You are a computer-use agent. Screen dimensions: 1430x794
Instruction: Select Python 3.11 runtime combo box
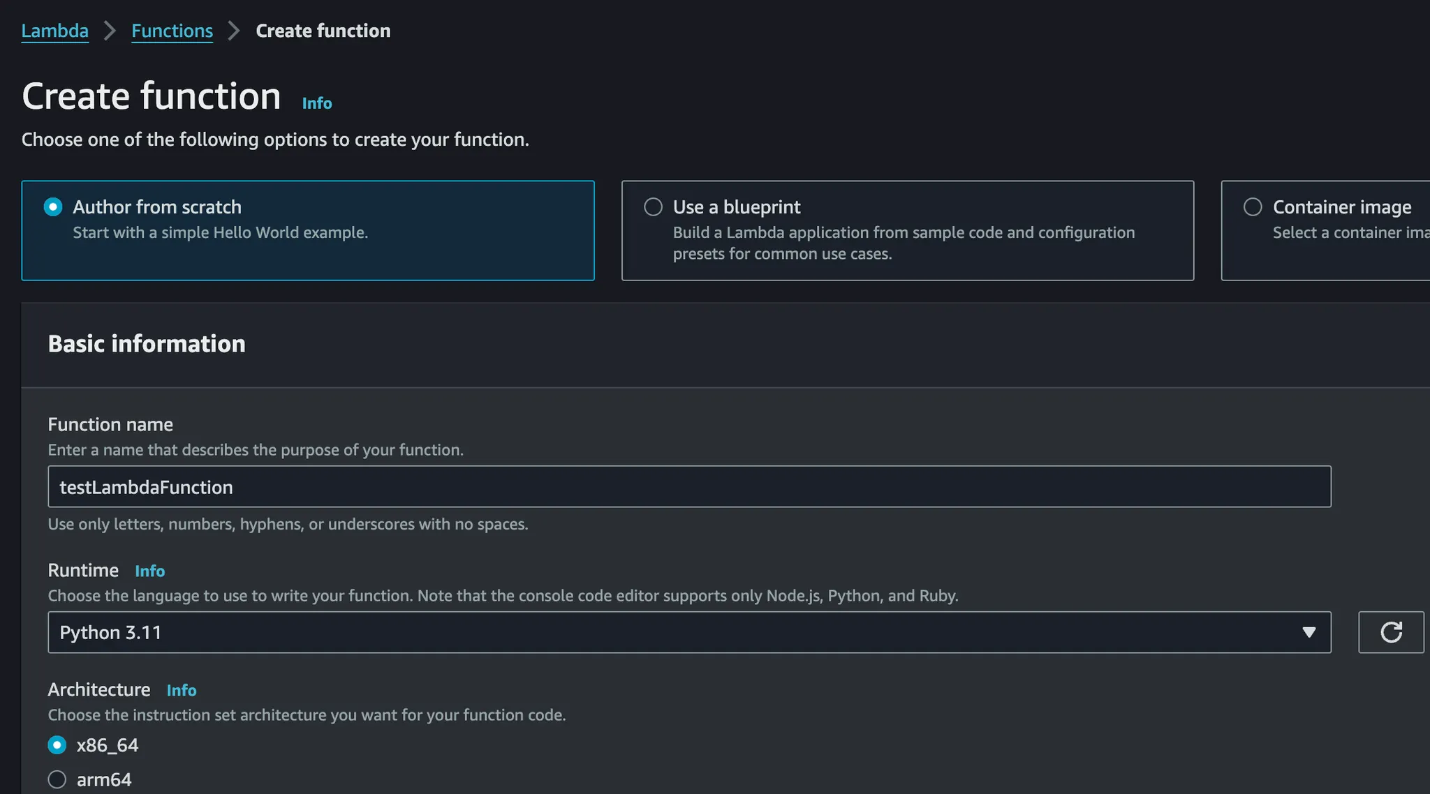pos(670,632)
